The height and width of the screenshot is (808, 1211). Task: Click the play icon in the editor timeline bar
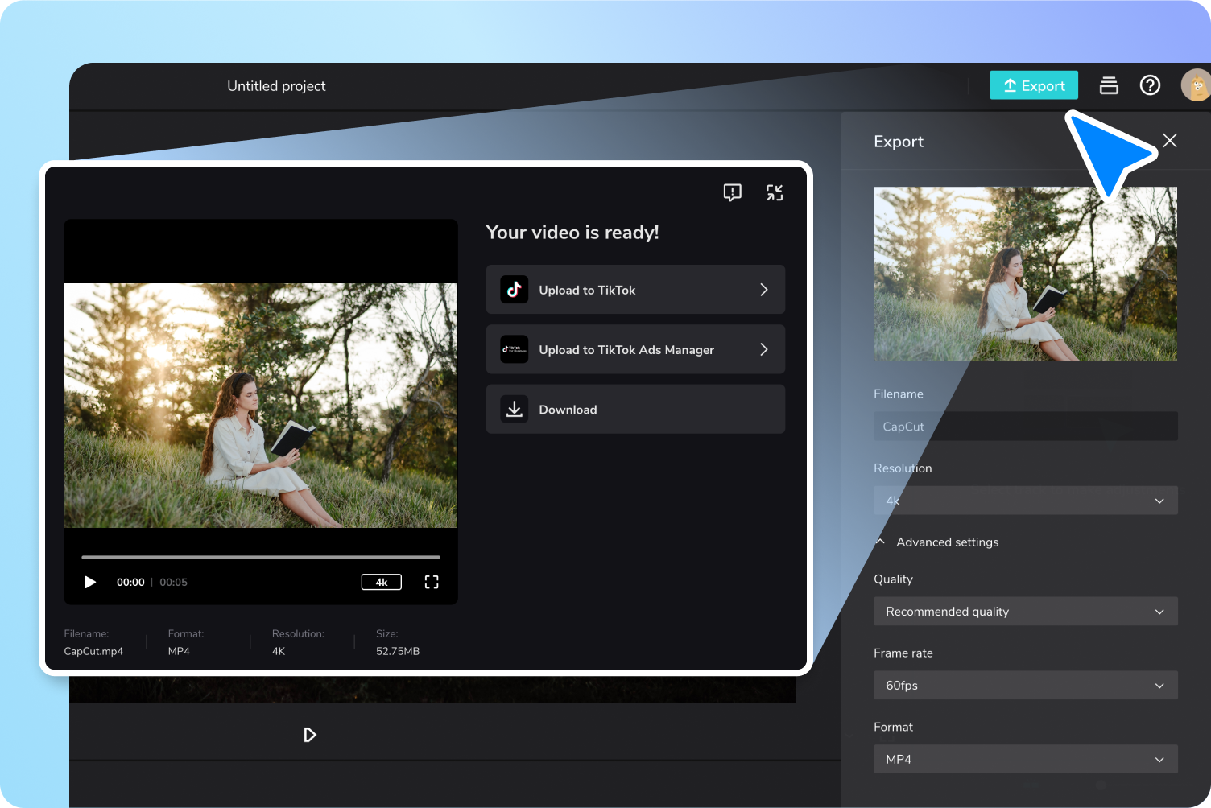310,735
